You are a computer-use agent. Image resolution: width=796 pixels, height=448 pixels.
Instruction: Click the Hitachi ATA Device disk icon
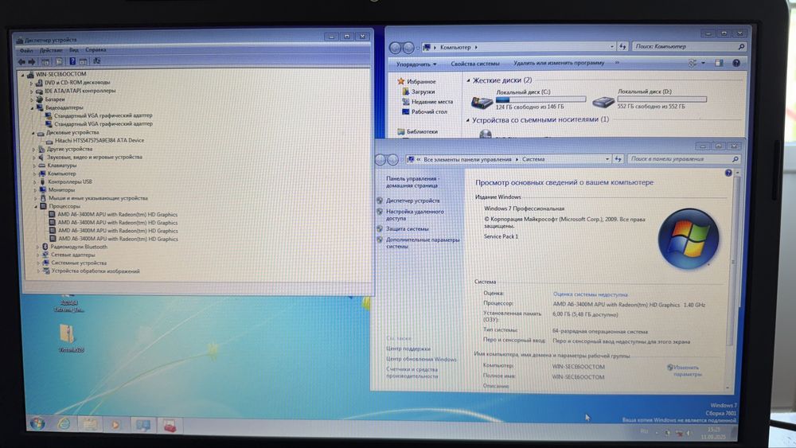[x=49, y=141]
